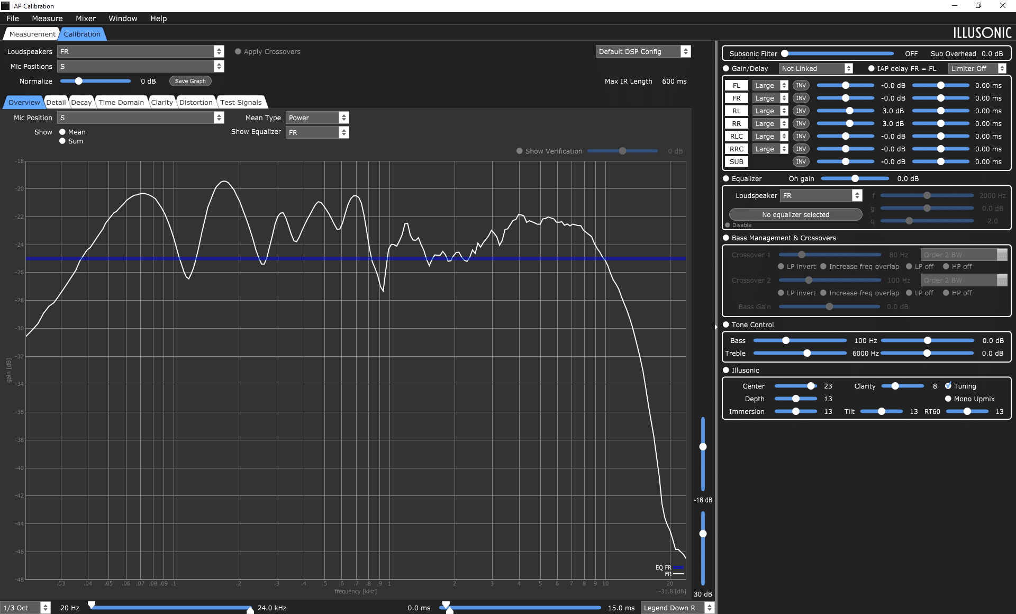Image resolution: width=1016 pixels, height=614 pixels.
Task: Switch to the Distortion tab
Action: 196,102
